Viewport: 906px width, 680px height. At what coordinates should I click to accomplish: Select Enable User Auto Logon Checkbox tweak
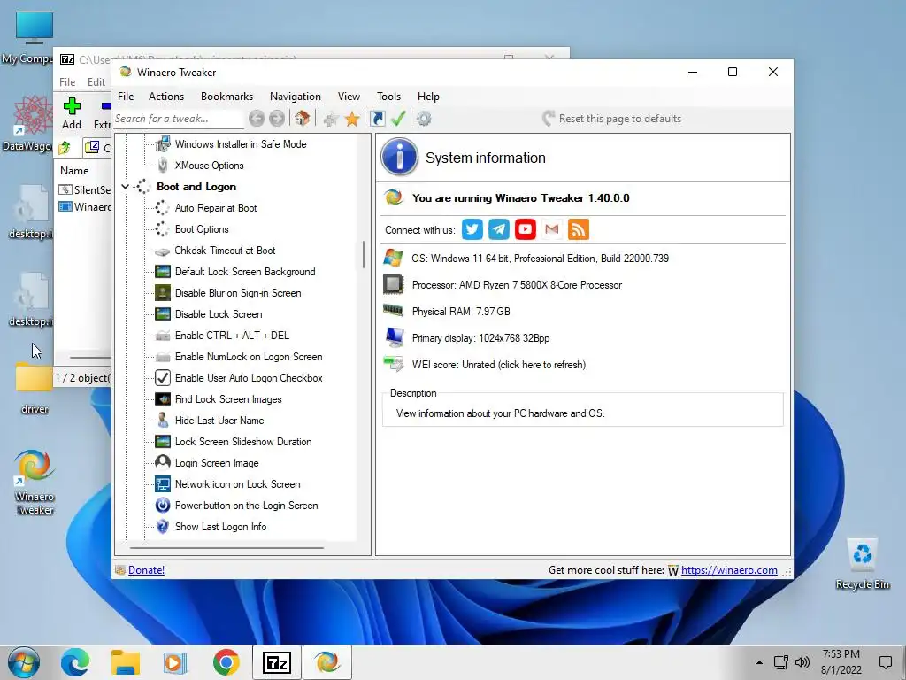point(249,378)
